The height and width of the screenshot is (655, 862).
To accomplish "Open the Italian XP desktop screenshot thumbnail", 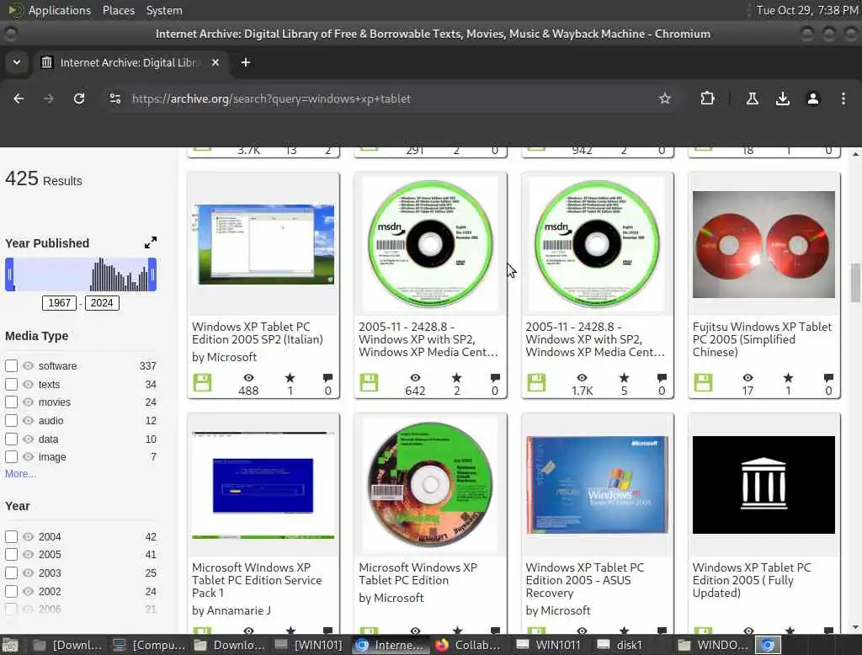I will (263, 244).
